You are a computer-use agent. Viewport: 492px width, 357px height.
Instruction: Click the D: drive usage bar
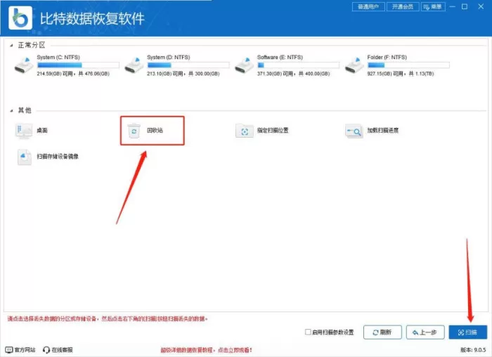click(188, 65)
